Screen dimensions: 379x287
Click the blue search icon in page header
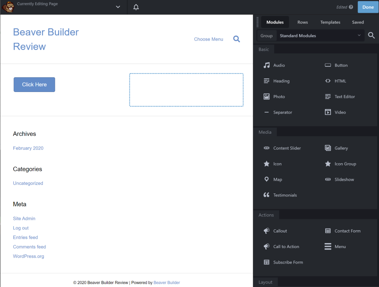[236, 39]
